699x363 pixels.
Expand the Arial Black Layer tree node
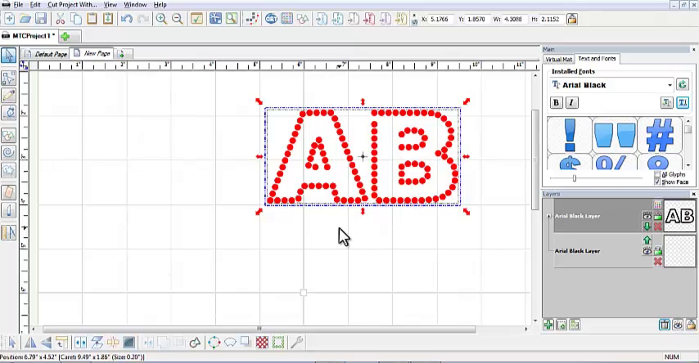pos(549,216)
